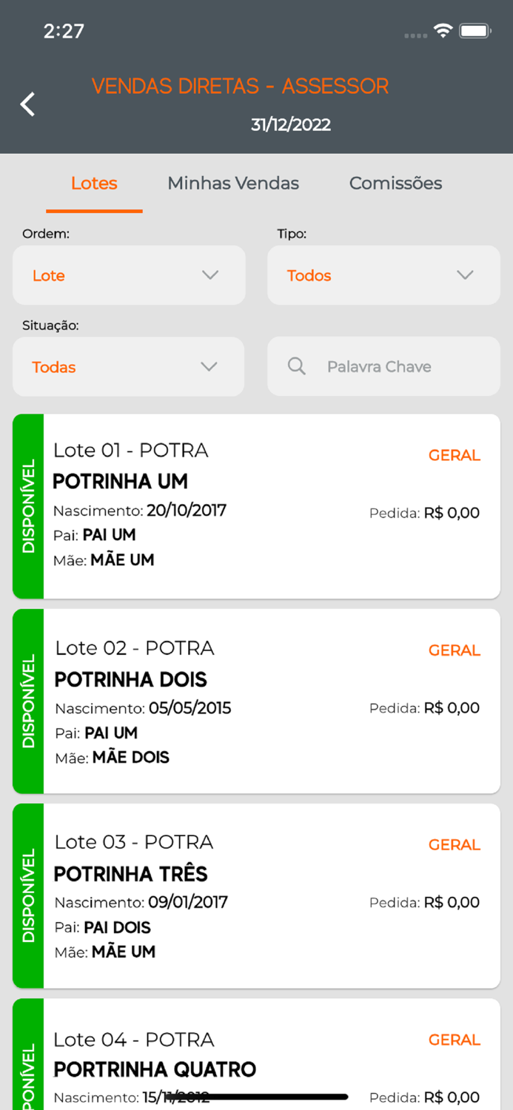
Task: Open the Comissões tab
Action: click(395, 183)
